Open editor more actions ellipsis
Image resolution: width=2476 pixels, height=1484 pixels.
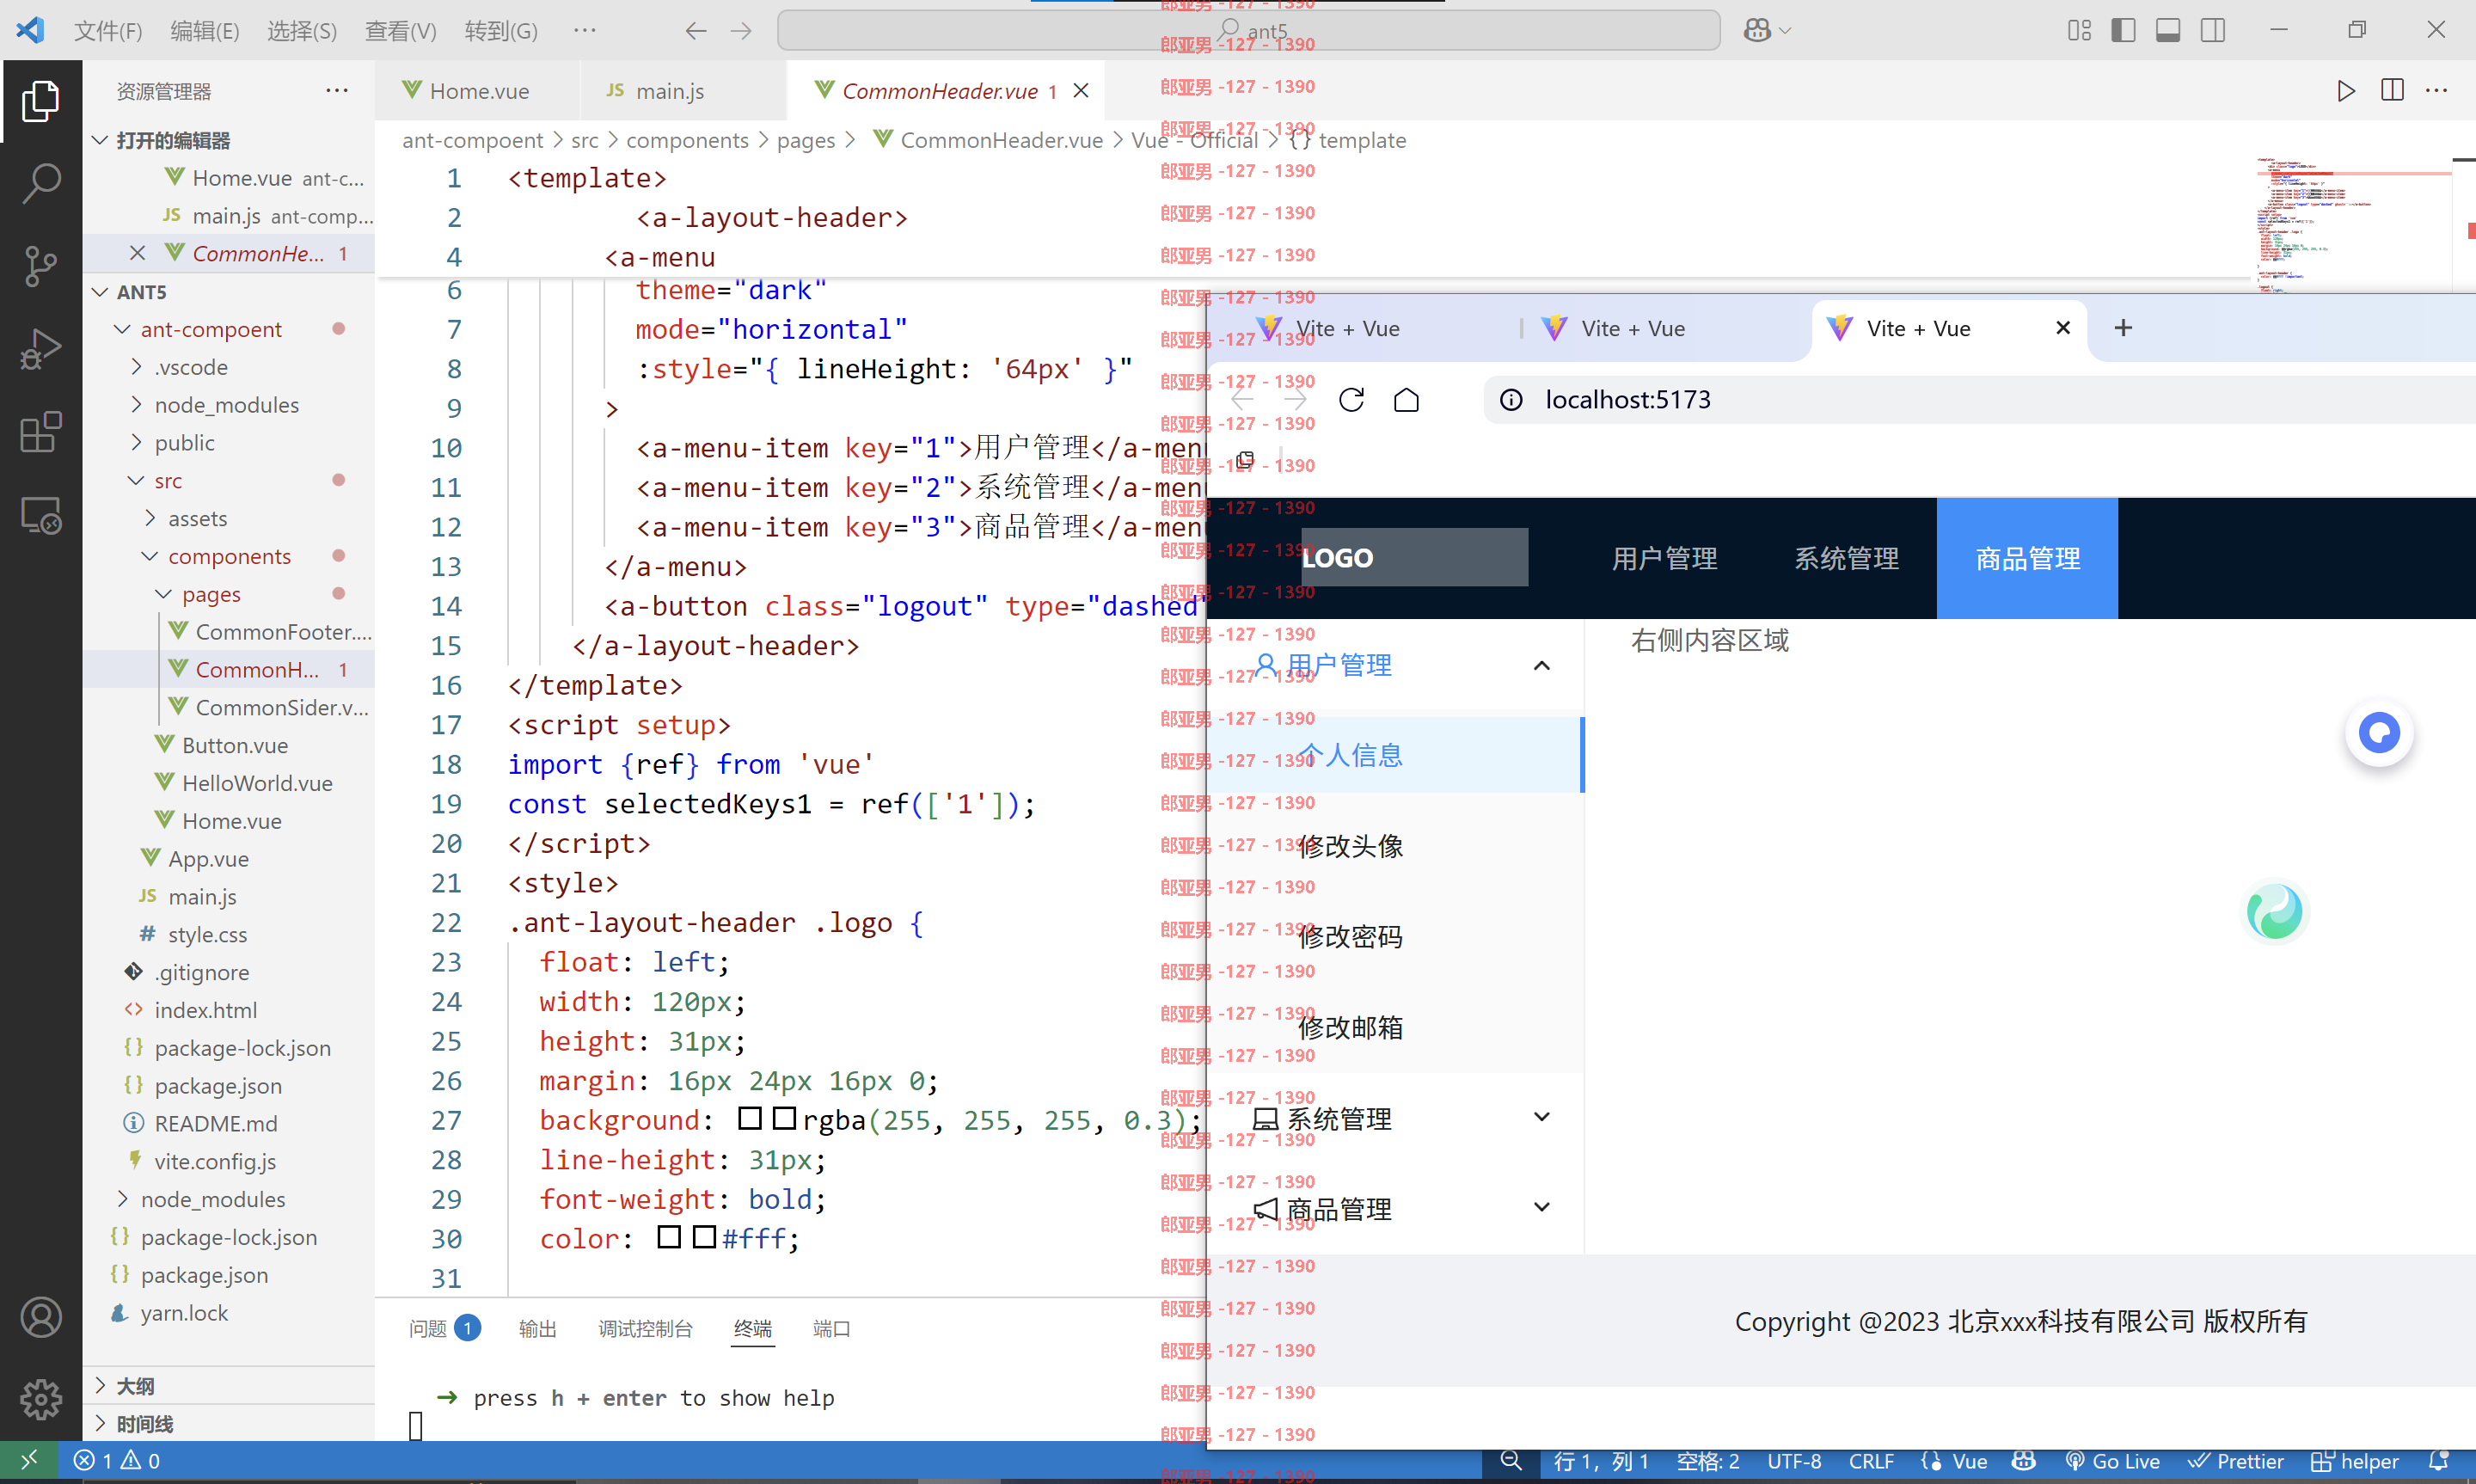coord(2437,91)
